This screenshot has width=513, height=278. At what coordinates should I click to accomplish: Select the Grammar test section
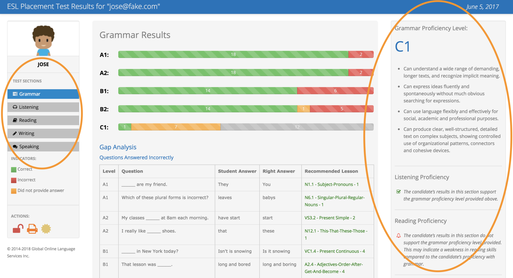point(43,94)
